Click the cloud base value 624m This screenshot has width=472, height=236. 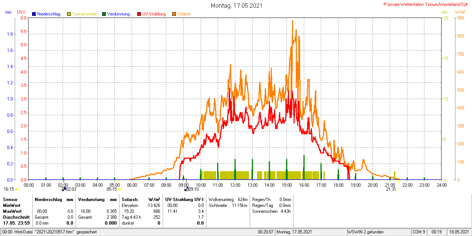pyautogui.click(x=243, y=199)
